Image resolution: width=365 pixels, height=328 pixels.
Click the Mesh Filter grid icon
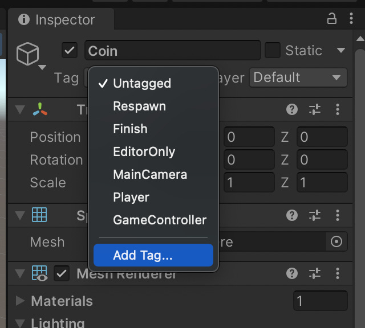[39, 215]
